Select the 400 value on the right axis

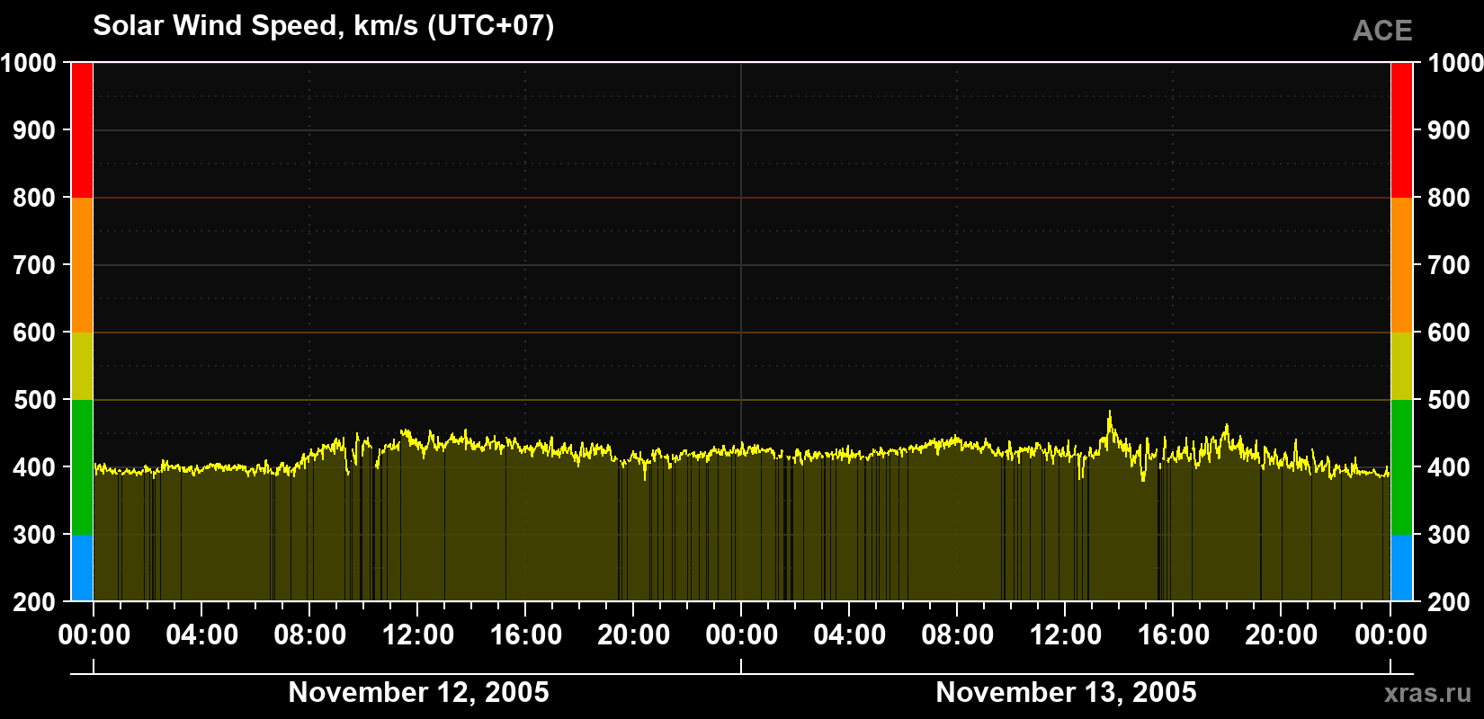coord(1449,467)
